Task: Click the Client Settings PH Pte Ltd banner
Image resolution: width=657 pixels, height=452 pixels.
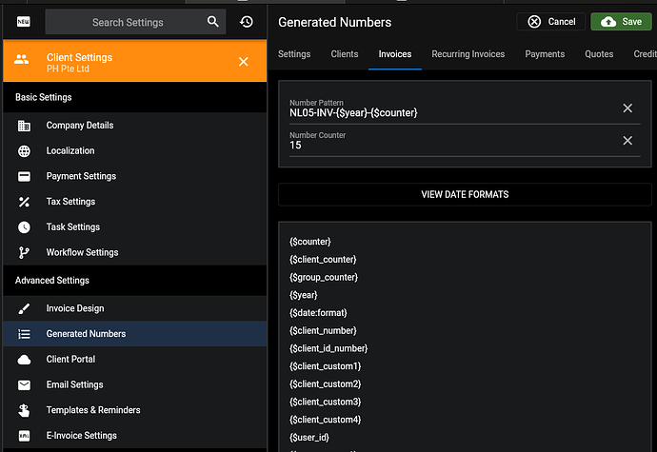Action: coord(135,62)
